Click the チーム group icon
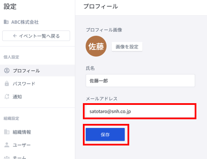 point(7,157)
